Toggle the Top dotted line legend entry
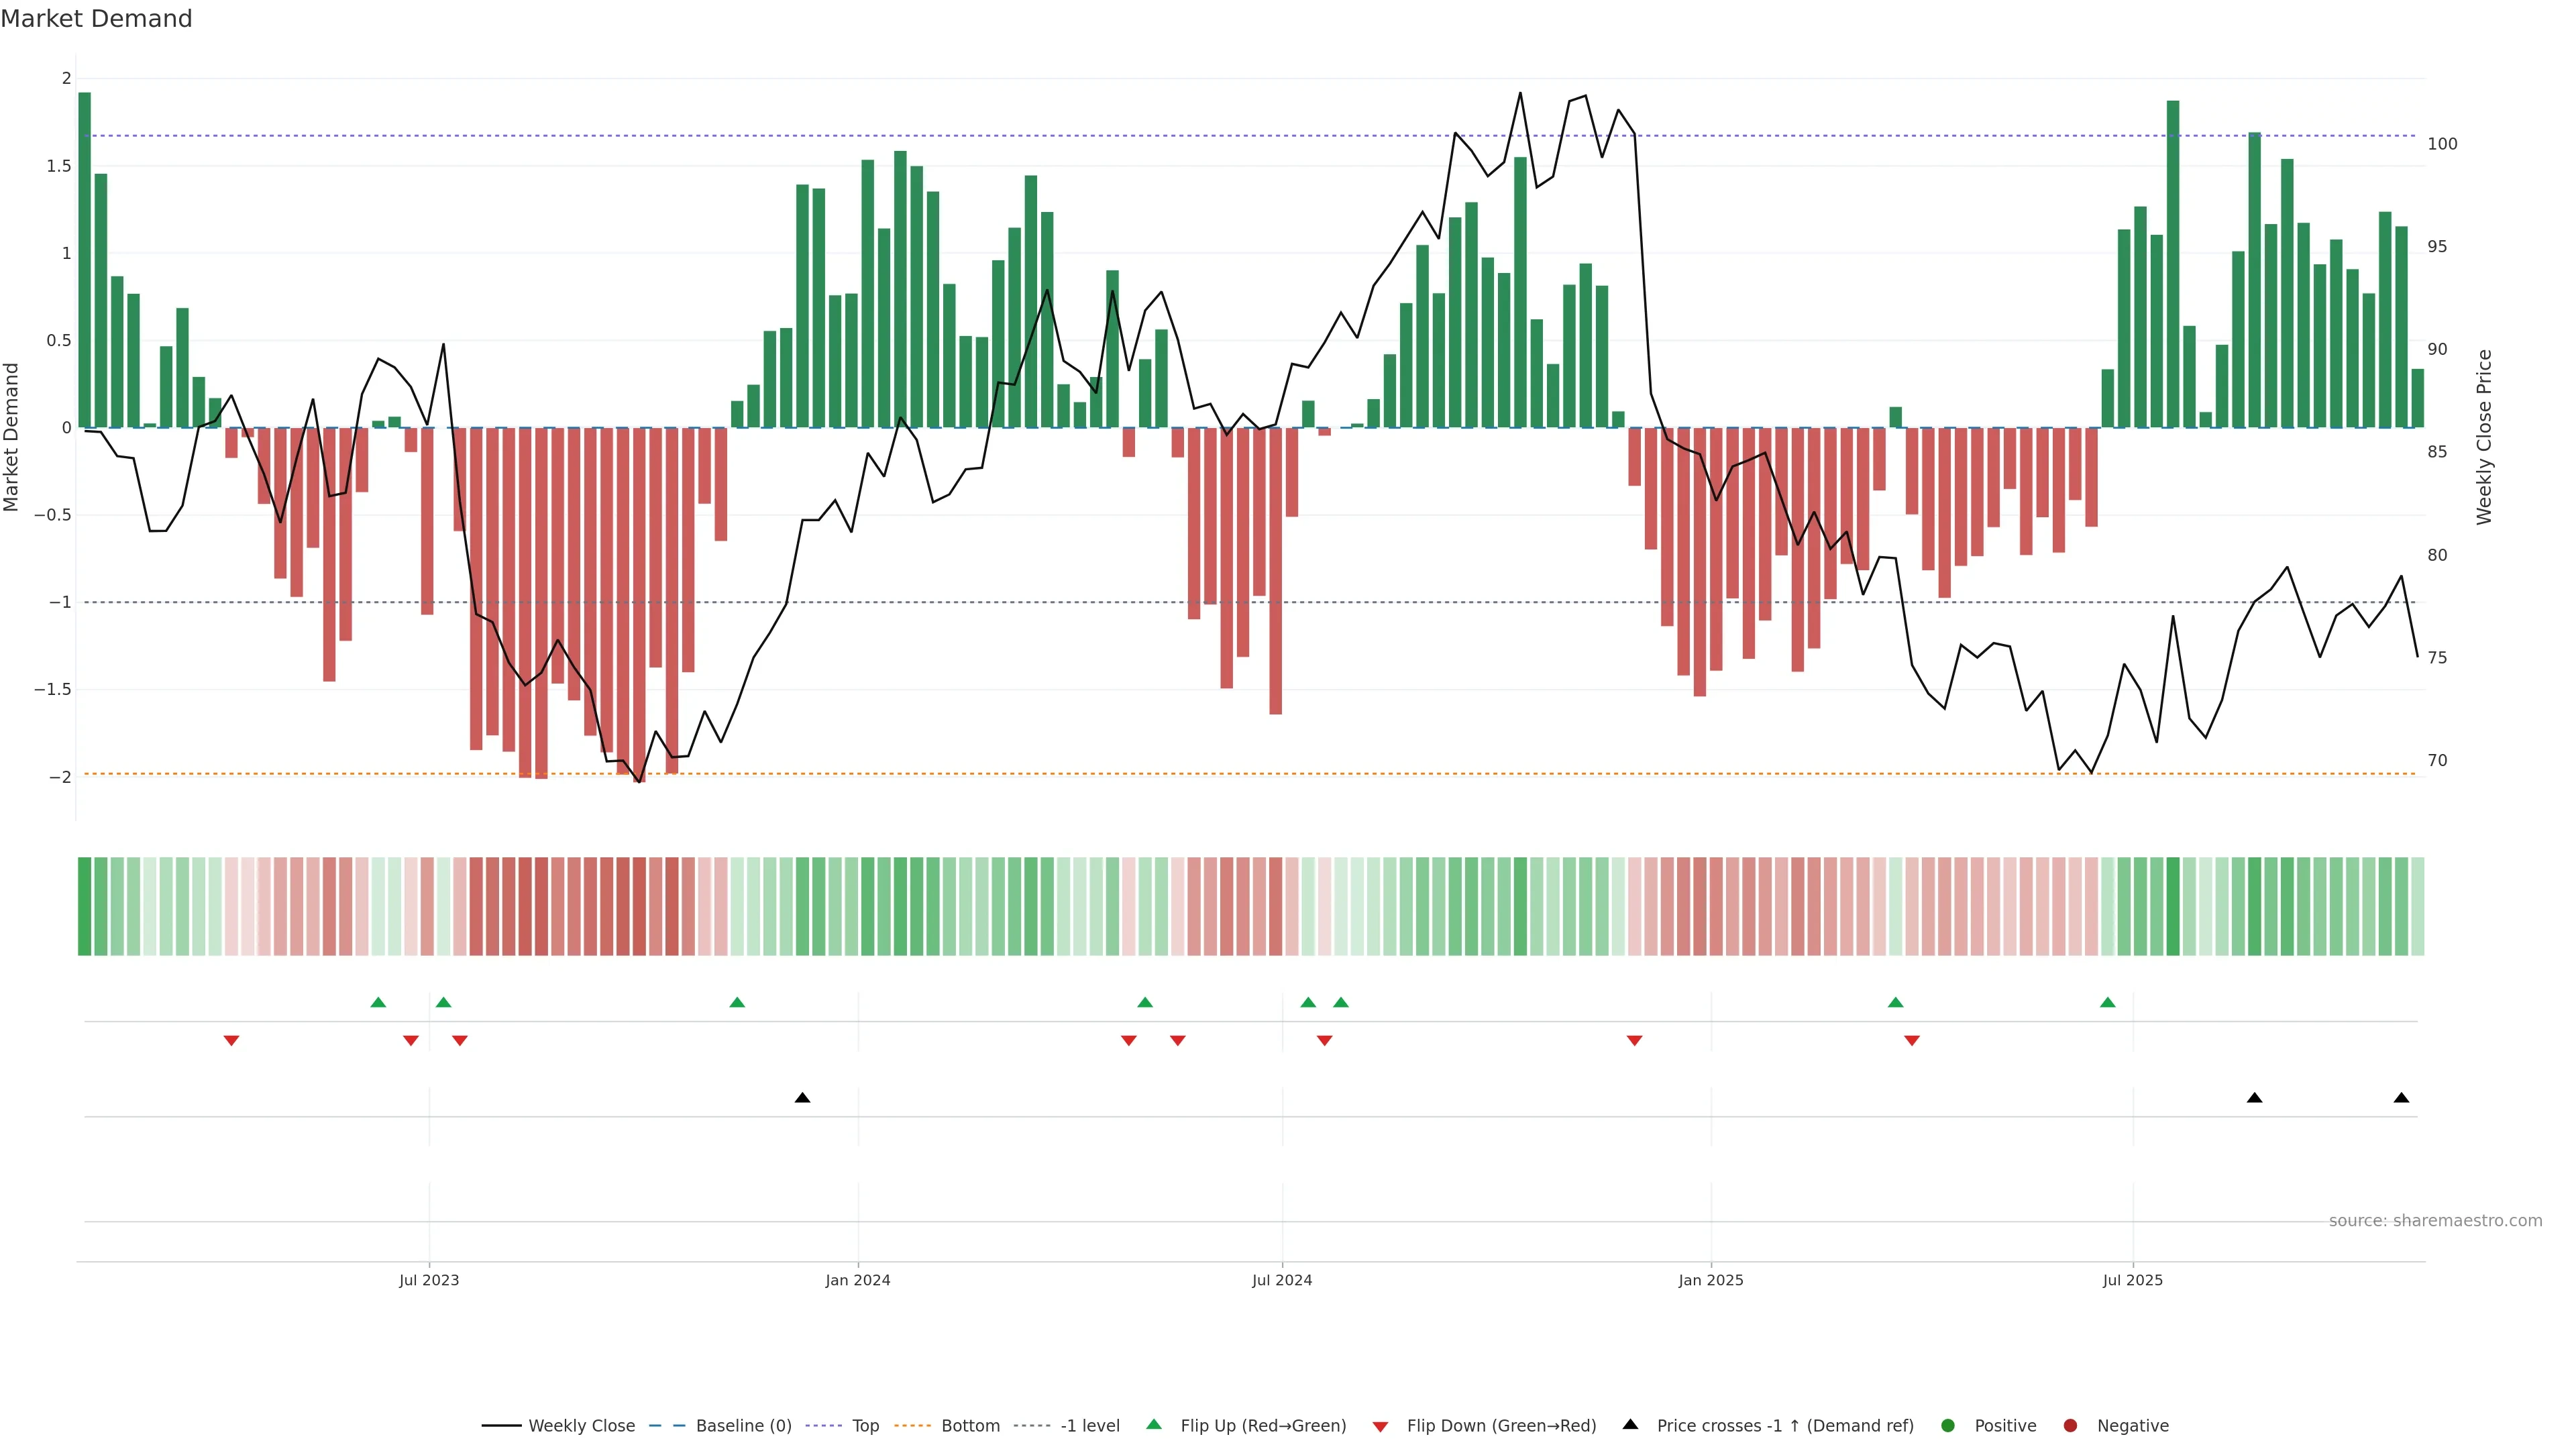The image size is (2576, 1449). tap(865, 1425)
